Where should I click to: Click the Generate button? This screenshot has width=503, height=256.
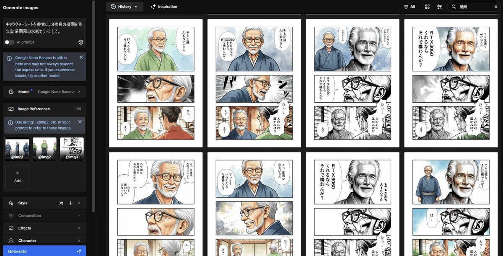(x=44, y=251)
